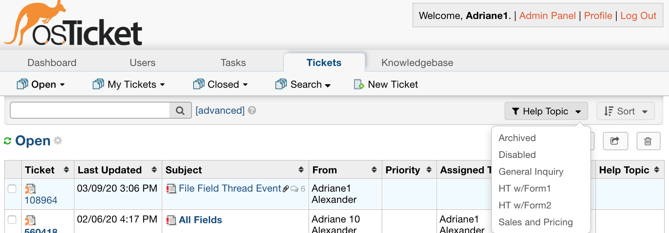Click the share/transfer arrow icon button
The height and width of the screenshot is (233, 669).
pos(615,141)
